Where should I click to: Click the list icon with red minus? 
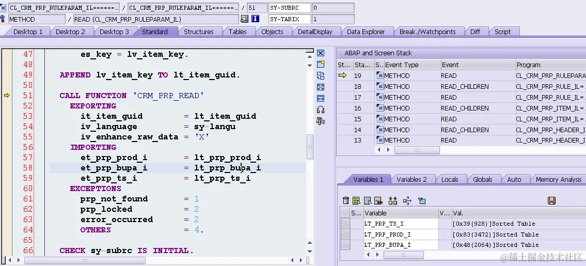tap(378, 201)
